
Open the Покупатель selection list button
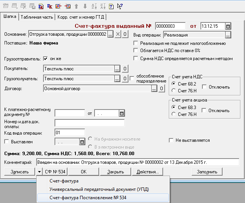pyautogui.click(x=118, y=69)
